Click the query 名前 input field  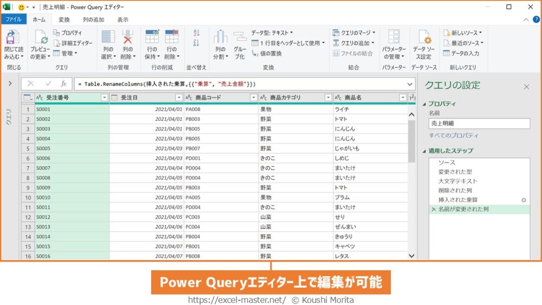pyautogui.click(x=479, y=124)
